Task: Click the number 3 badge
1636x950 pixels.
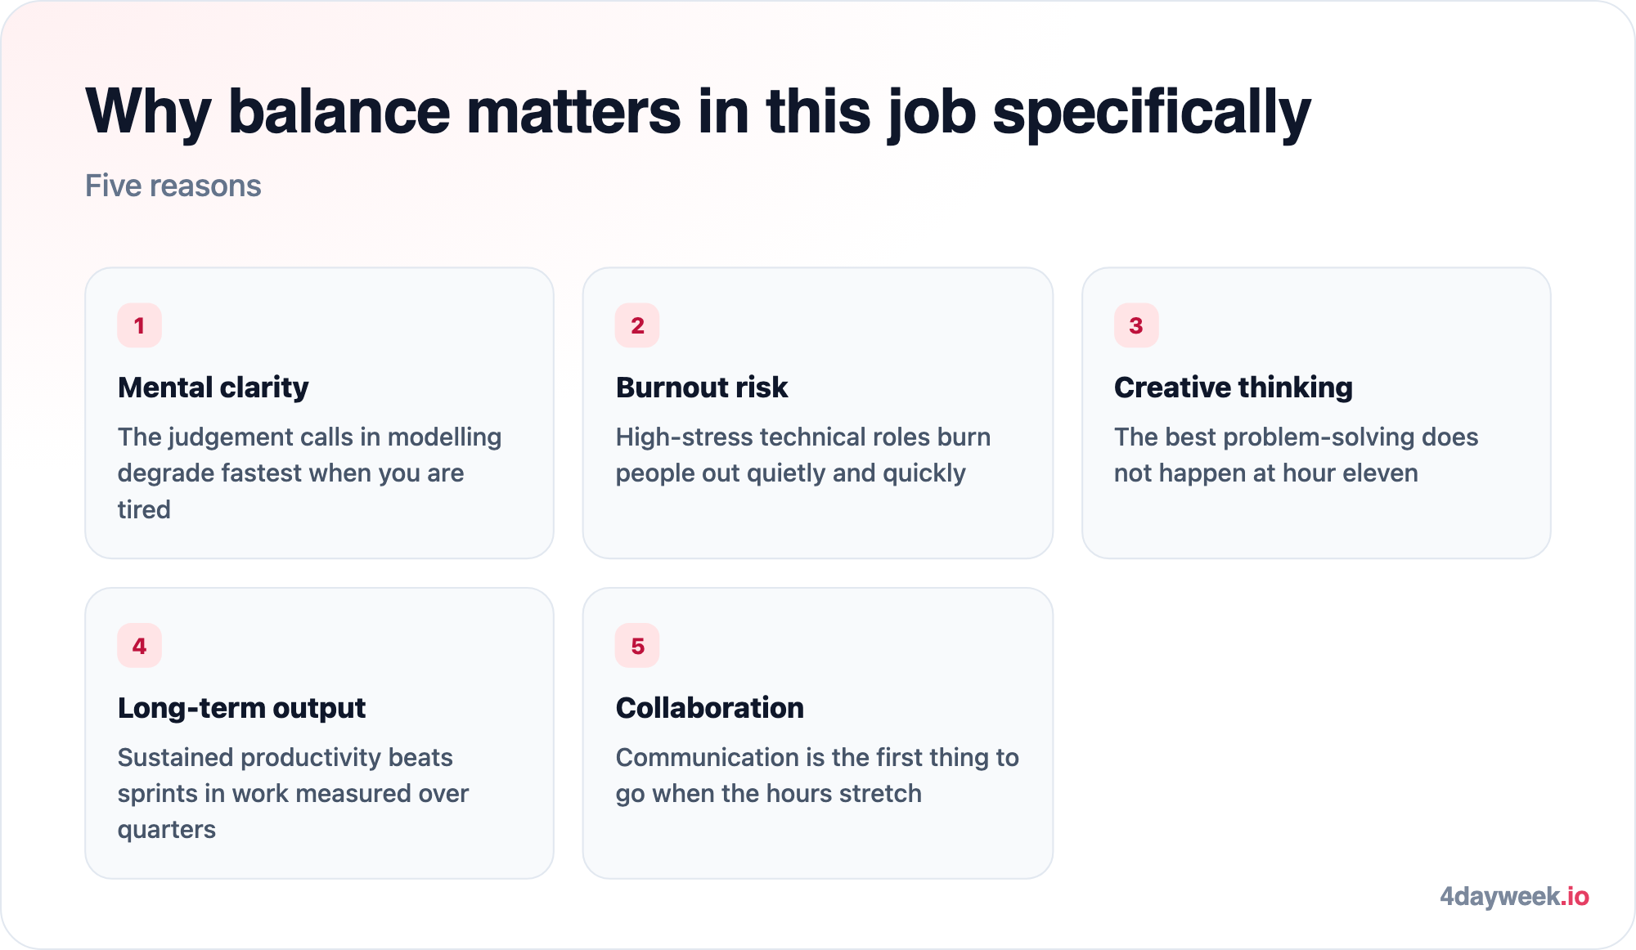Action: pos(1136,325)
